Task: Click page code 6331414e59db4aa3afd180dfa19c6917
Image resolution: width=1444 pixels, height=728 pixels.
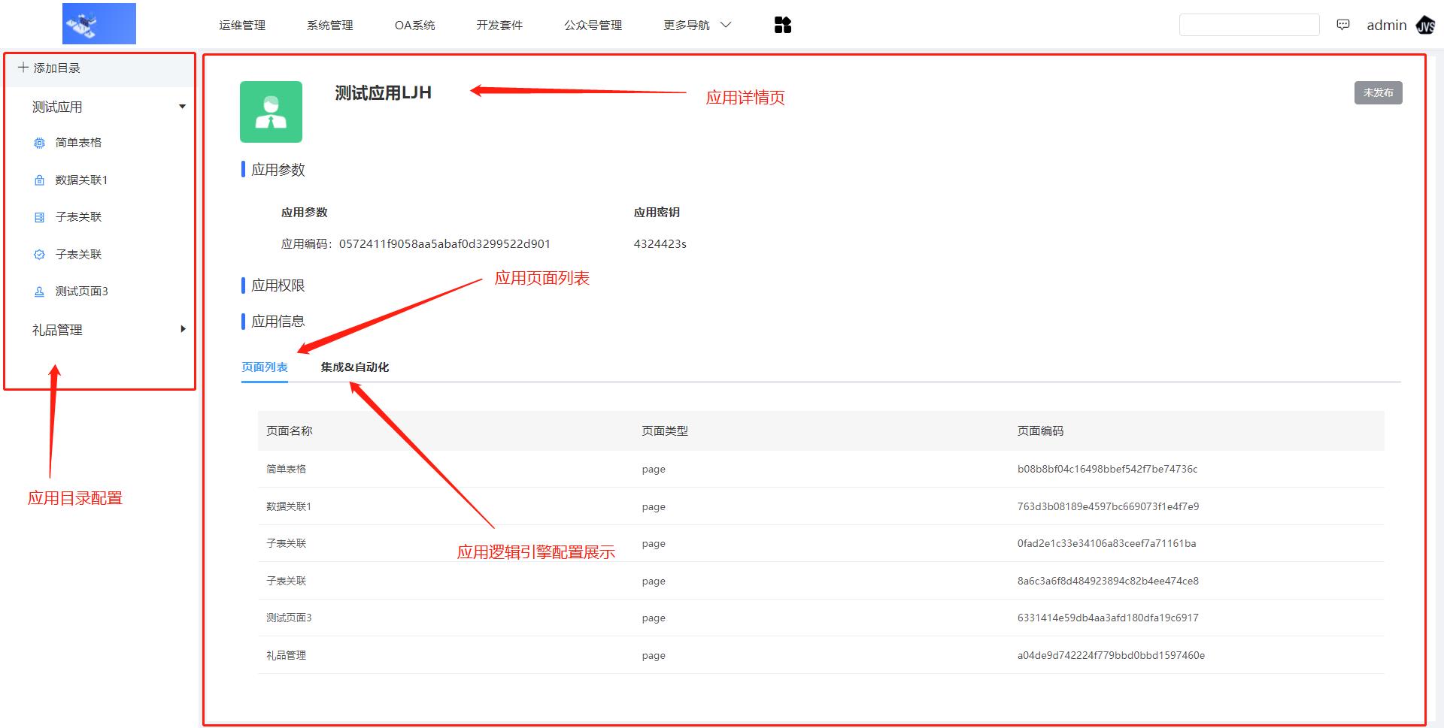Action: point(1108,618)
